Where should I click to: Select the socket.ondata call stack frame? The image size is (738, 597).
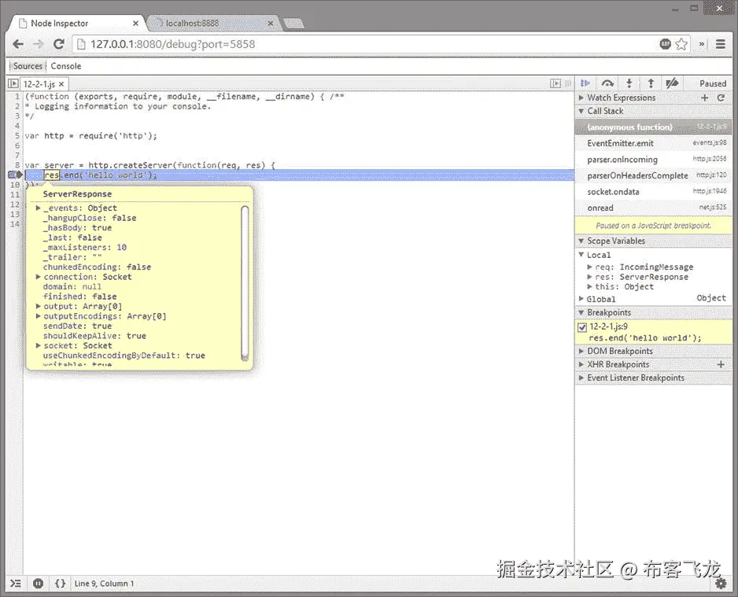[653, 191]
